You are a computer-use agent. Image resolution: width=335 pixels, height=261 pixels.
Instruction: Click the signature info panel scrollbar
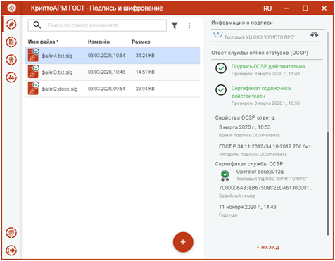pos(328,184)
